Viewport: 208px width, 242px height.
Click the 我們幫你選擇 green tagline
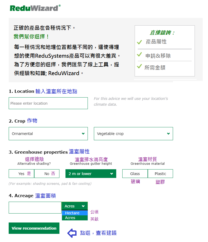(31, 37)
